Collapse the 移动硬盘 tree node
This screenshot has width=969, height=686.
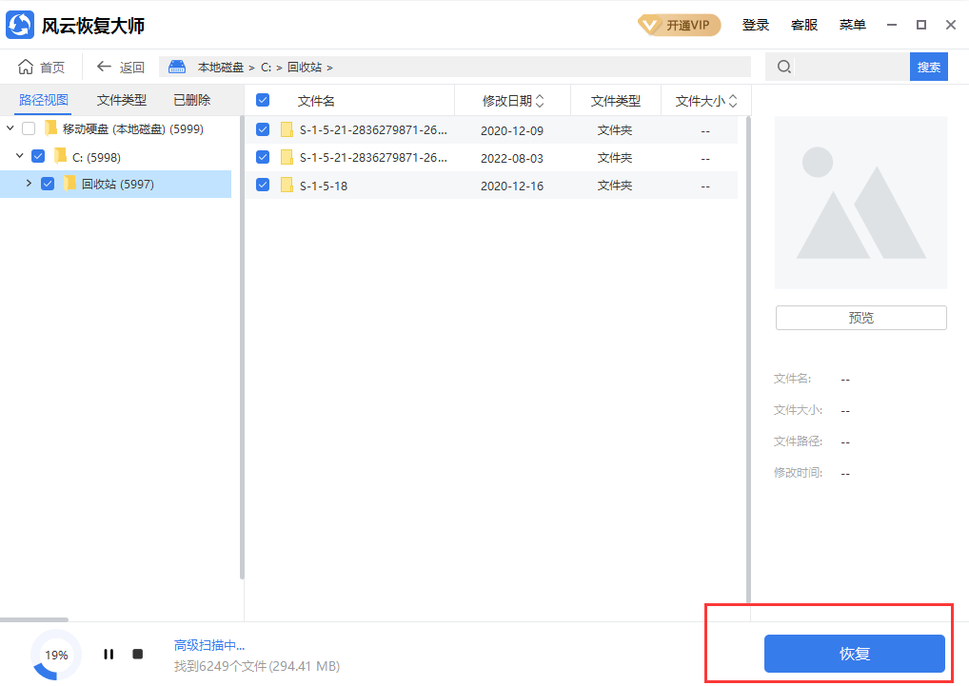point(10,127)
